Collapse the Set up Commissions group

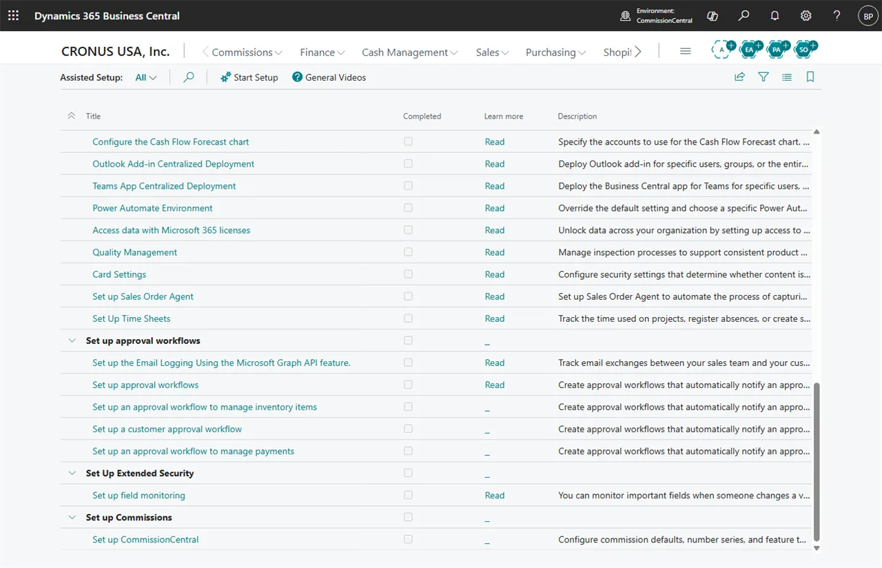(x=72, y=517)
